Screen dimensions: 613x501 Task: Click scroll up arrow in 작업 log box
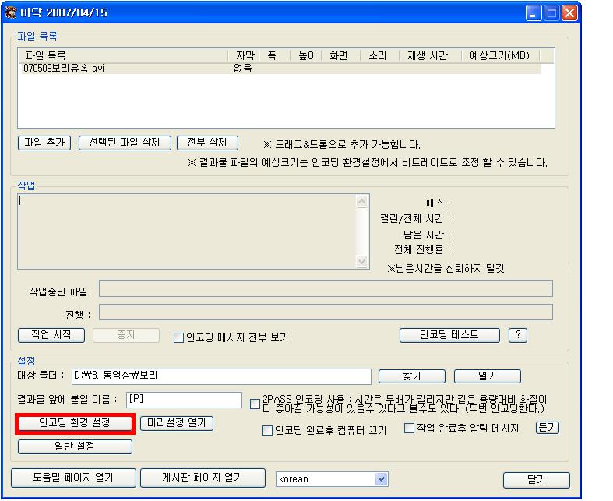(x=362, y=202)
